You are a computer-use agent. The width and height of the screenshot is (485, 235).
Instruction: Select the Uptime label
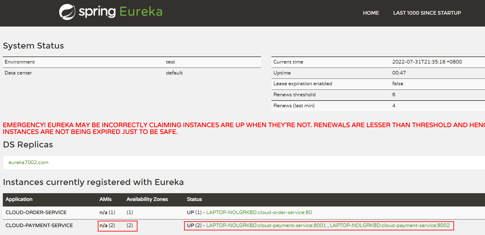click(282, 73)
